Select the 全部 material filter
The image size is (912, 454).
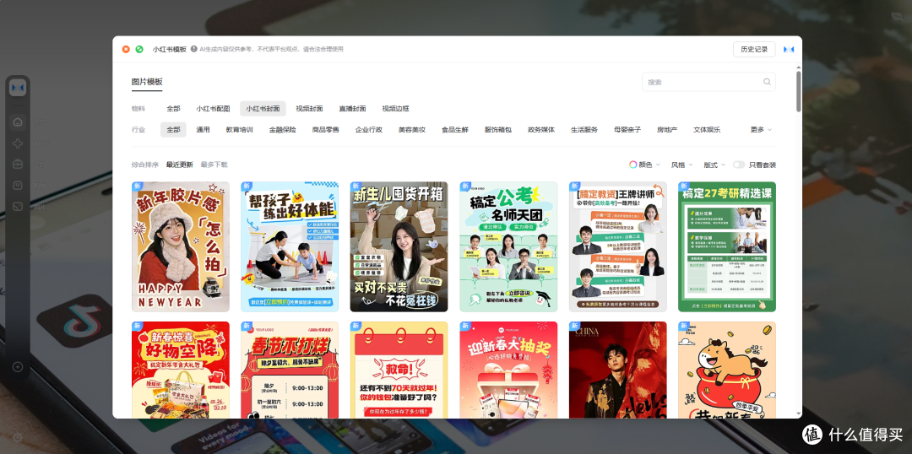pos(173,109)
